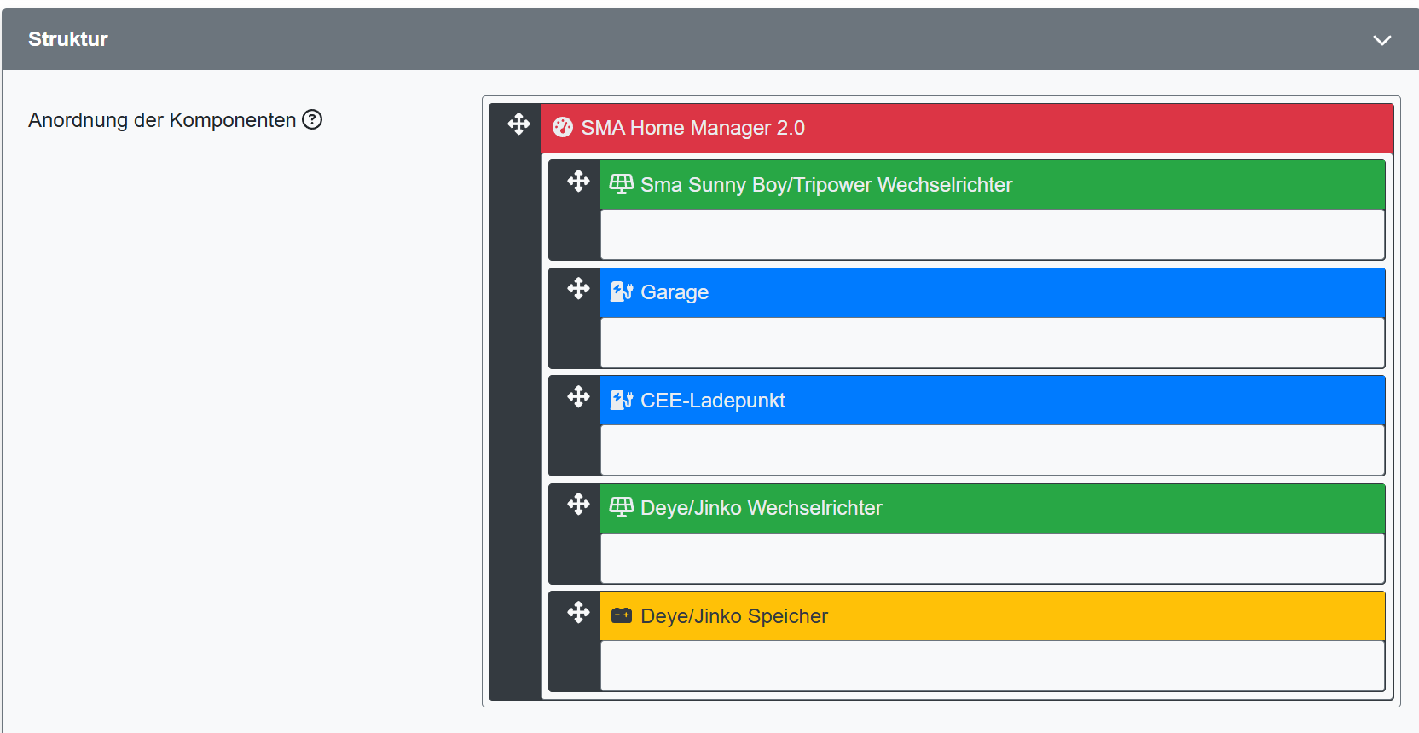1419x733 pixels.
Task: Click solar panel icon of Sma Sunny Boy/Tripower
Action: click(x=622, y=184)
